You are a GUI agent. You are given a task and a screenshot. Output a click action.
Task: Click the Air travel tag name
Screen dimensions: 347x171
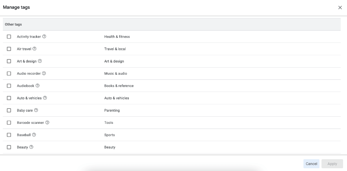(24, 49)
